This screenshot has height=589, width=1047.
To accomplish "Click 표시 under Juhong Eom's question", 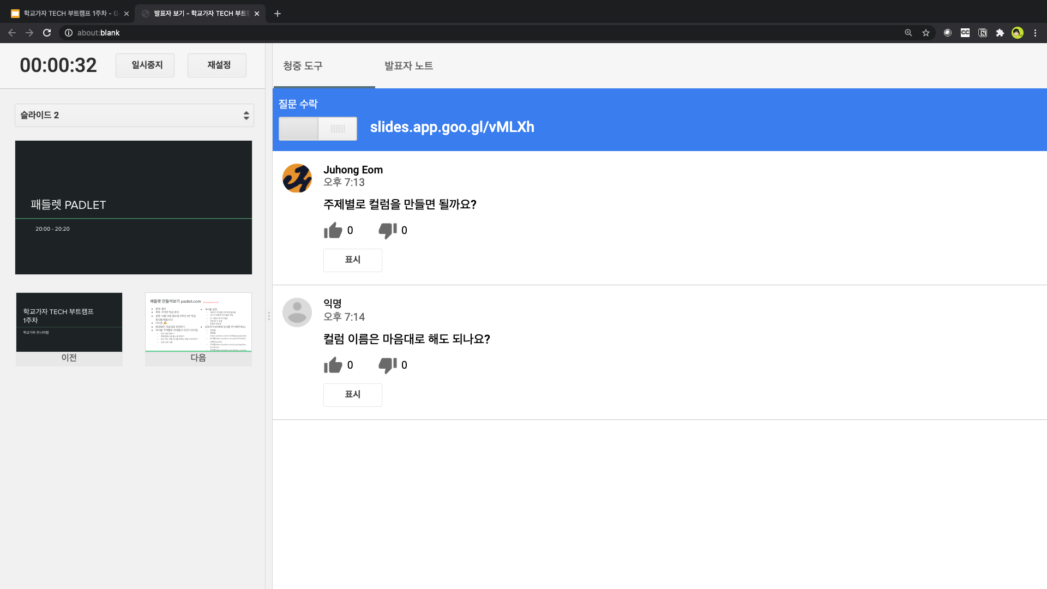I will [353, 260].
